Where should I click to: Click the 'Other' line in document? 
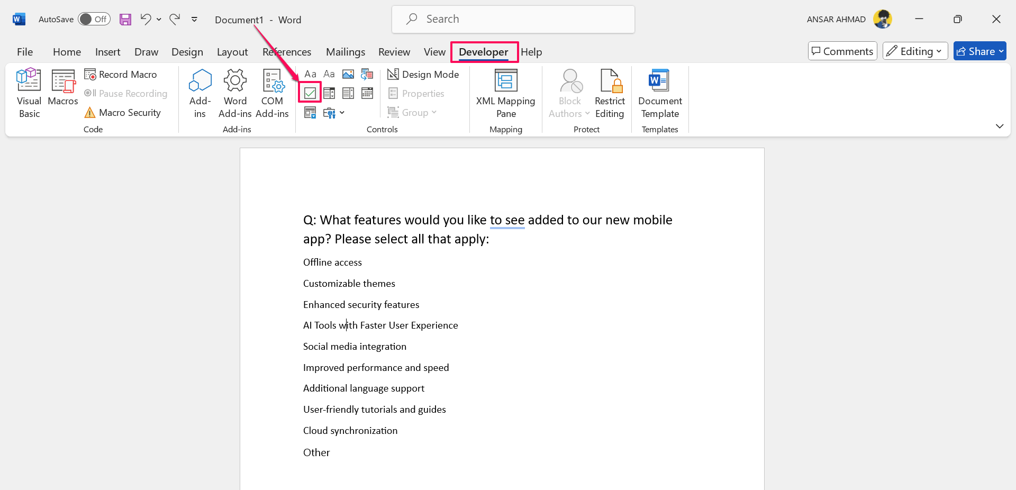[316, 452]
